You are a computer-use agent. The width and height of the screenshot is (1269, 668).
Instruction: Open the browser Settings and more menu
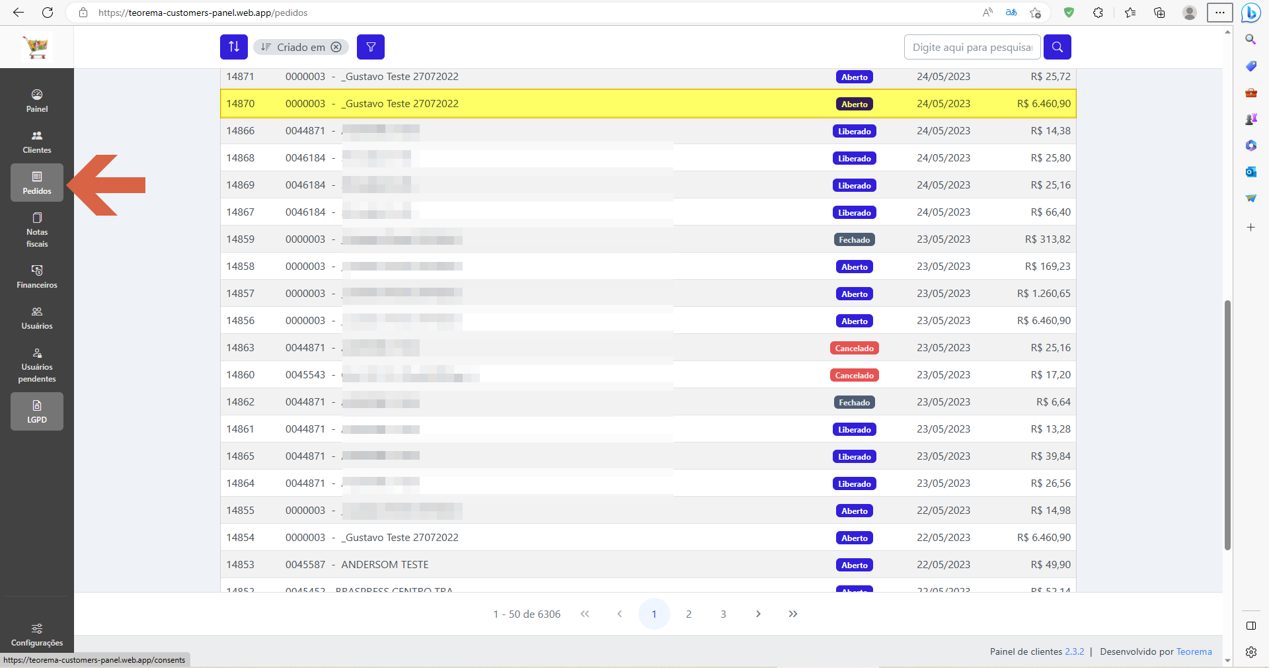(1220, 13)
